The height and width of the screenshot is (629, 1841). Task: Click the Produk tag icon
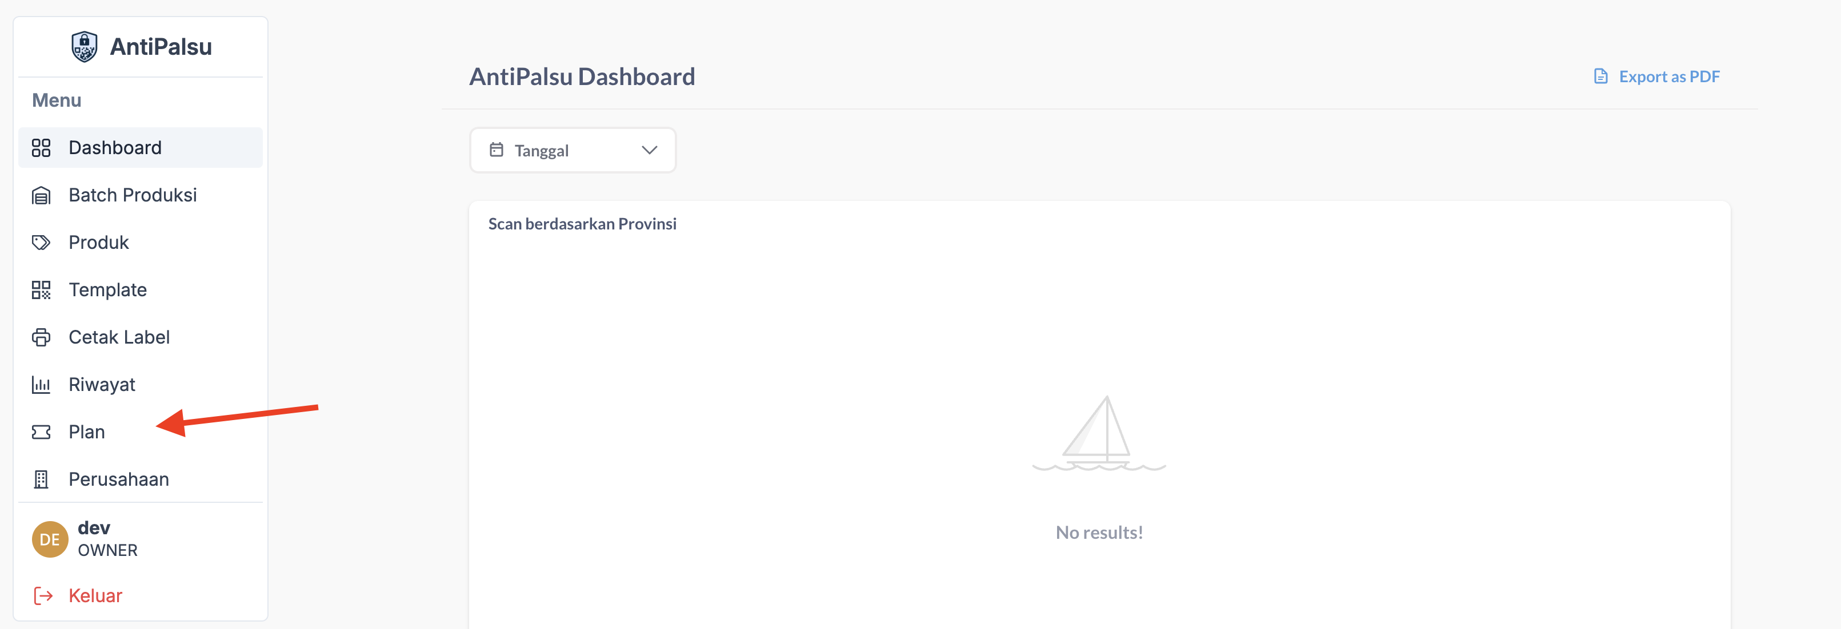pyautogui.click(x=42, y=243)
